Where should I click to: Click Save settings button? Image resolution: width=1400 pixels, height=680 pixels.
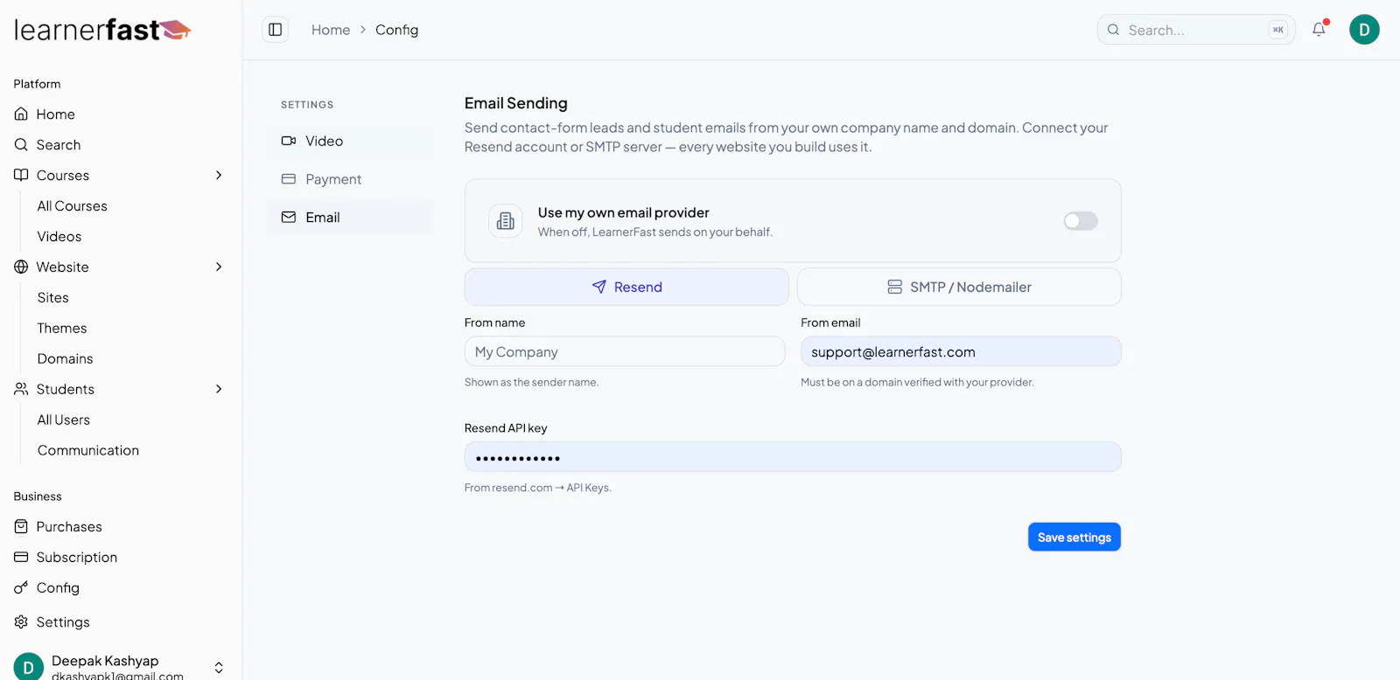[1074, 537]
